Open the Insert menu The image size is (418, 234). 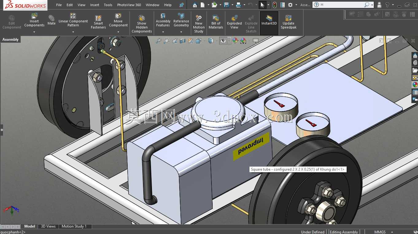coord(95,5)
